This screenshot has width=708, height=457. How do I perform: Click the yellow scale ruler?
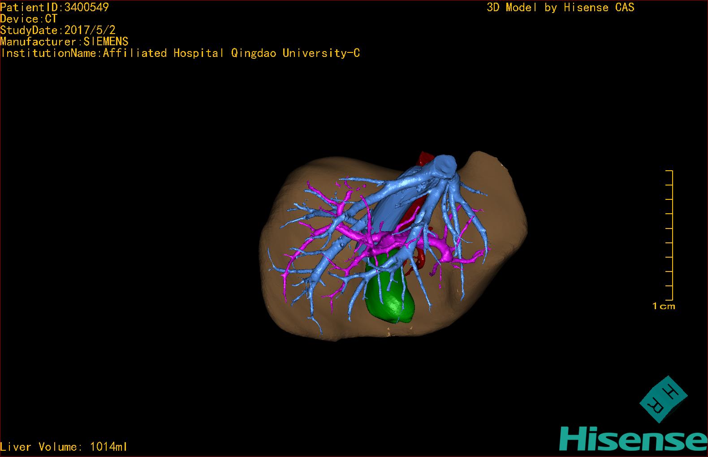[669, 235]
